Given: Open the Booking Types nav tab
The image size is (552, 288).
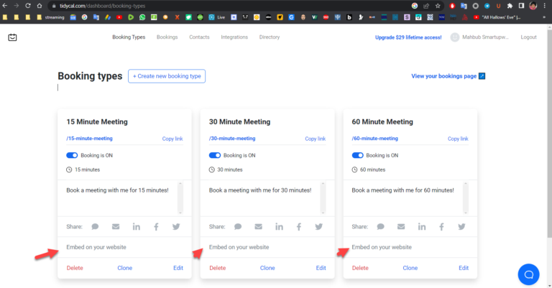Looking at the screenshot, I should pyautogui.click(x=129, y=37).
